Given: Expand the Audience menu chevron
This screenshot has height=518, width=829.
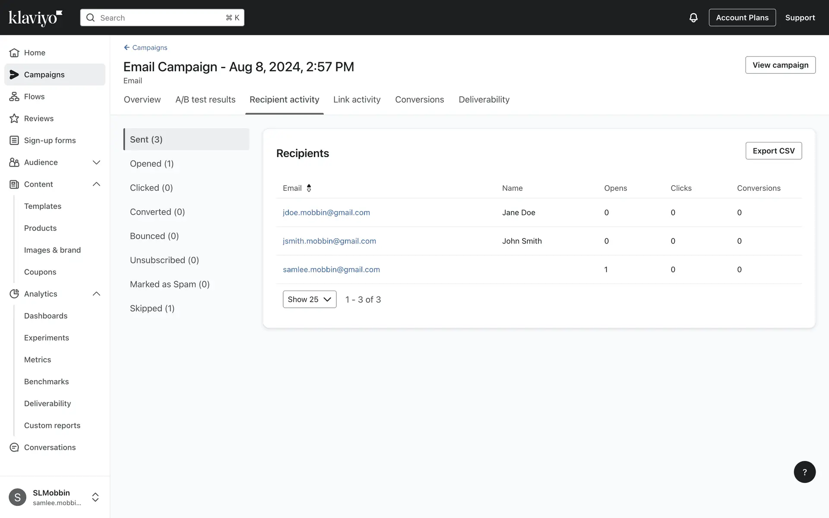Looking at the screenshot, I should pos(96,162).
